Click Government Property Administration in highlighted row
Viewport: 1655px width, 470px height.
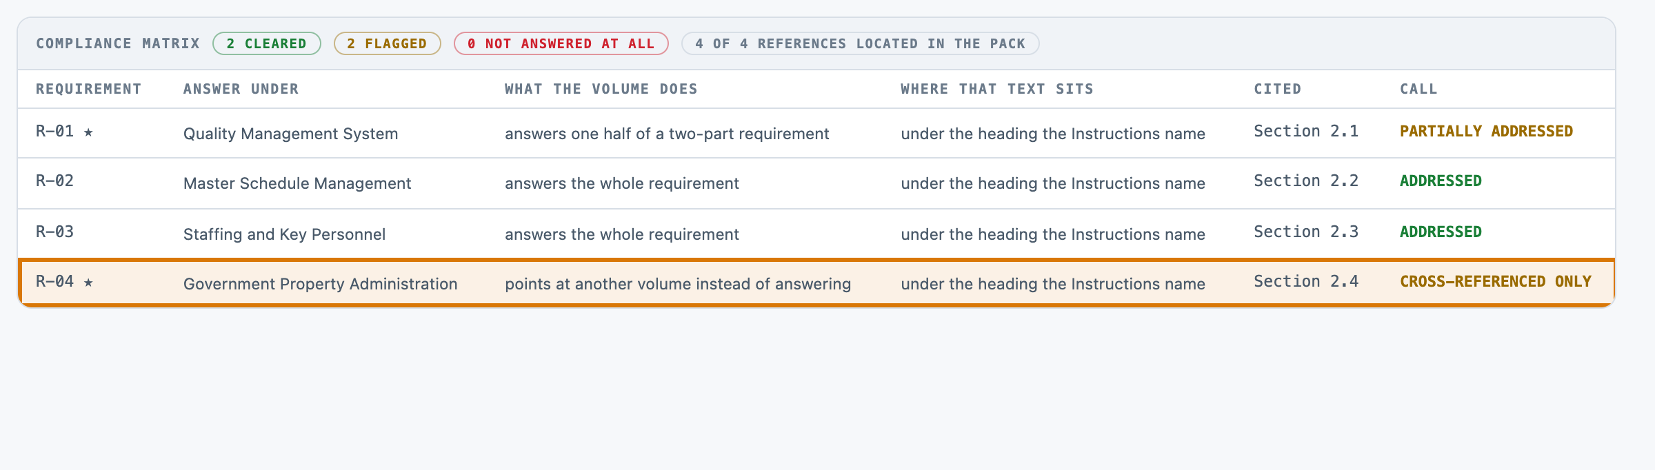click(x=320, y=284)
